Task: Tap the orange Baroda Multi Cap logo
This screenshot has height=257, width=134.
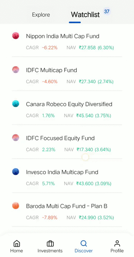Action: pos(15,206)
